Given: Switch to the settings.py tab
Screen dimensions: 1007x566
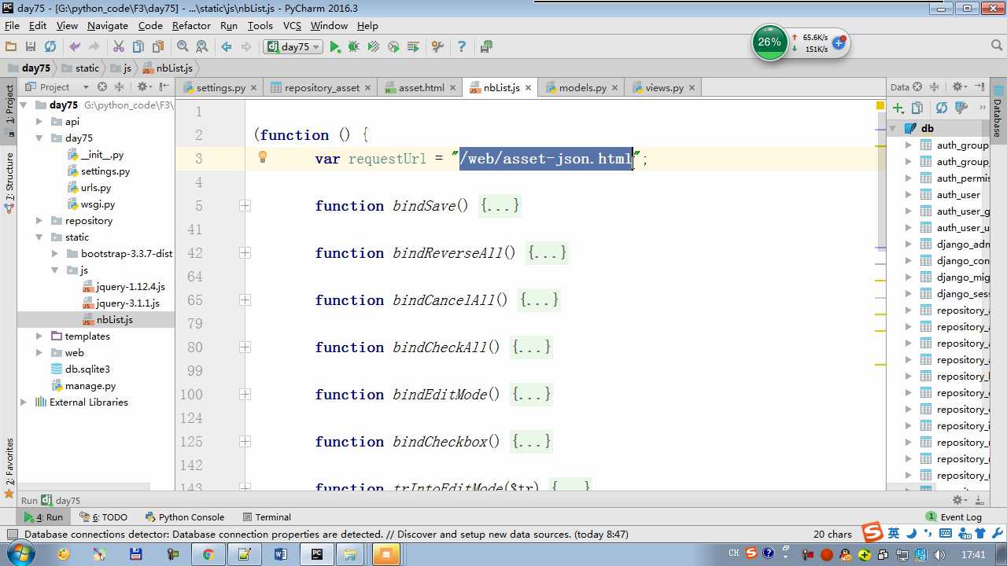Looking at the screenshot, I should pos(220,88).
